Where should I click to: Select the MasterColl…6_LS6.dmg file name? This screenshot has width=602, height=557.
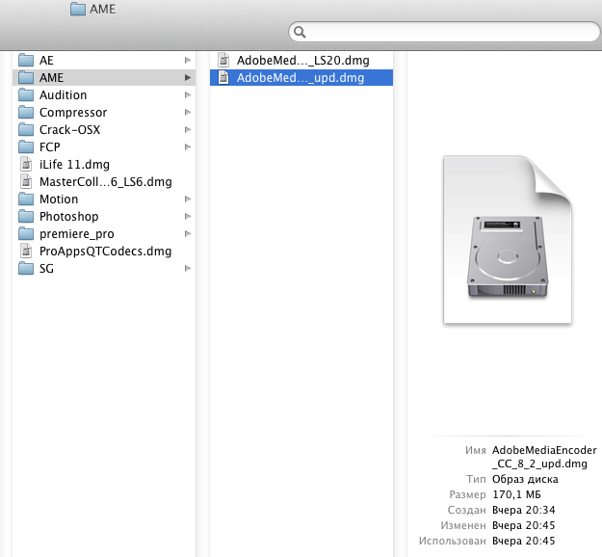click(106, 182)
